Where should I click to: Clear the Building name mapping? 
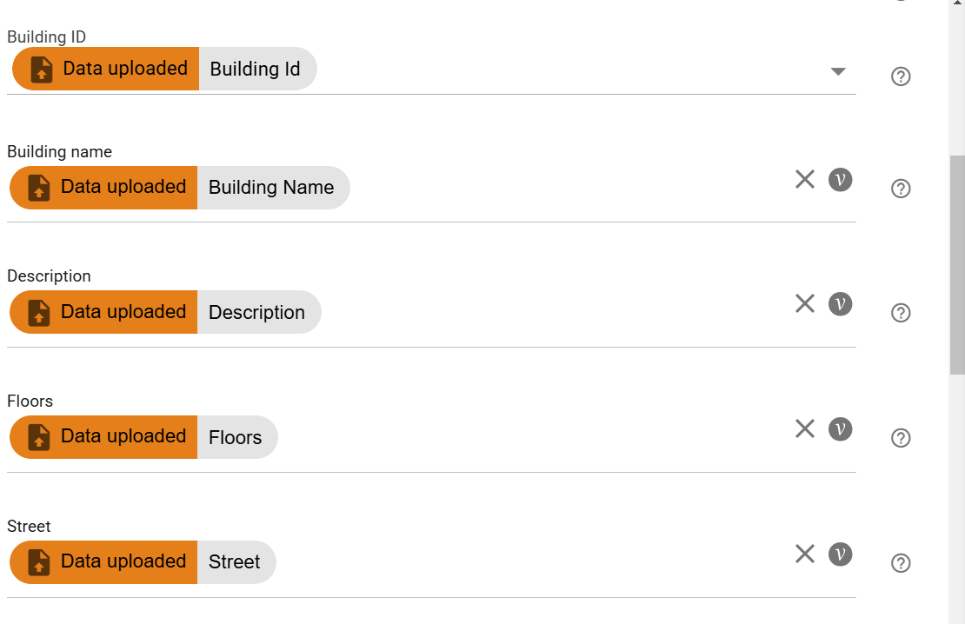[x=805, y=180]
